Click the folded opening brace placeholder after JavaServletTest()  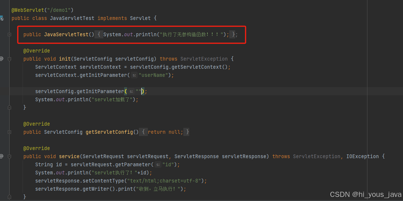[x=99, y=34]
